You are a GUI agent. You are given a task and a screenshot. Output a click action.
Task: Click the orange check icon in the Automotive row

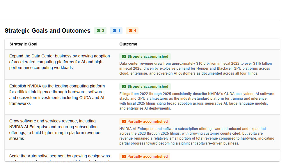[124, 157]
